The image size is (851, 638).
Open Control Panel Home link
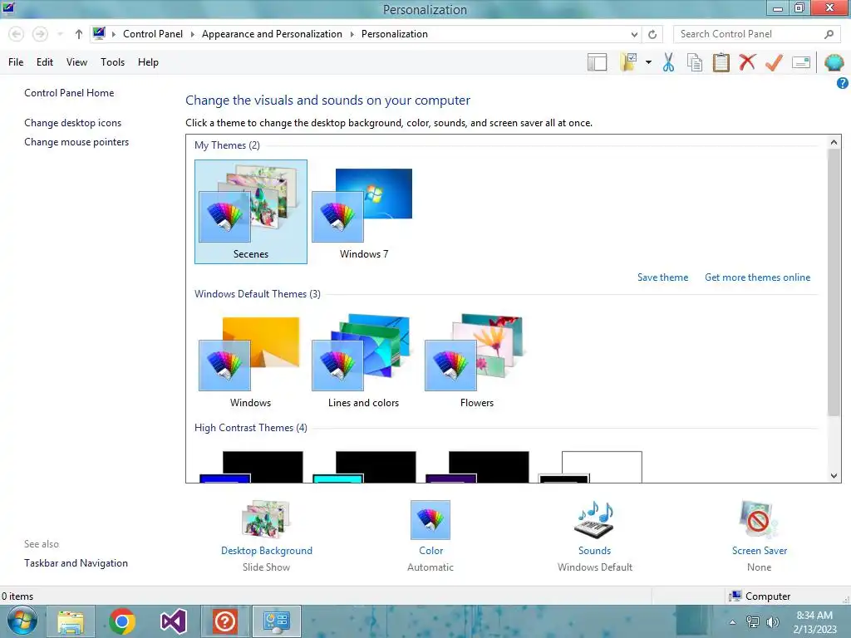[69, 93]
